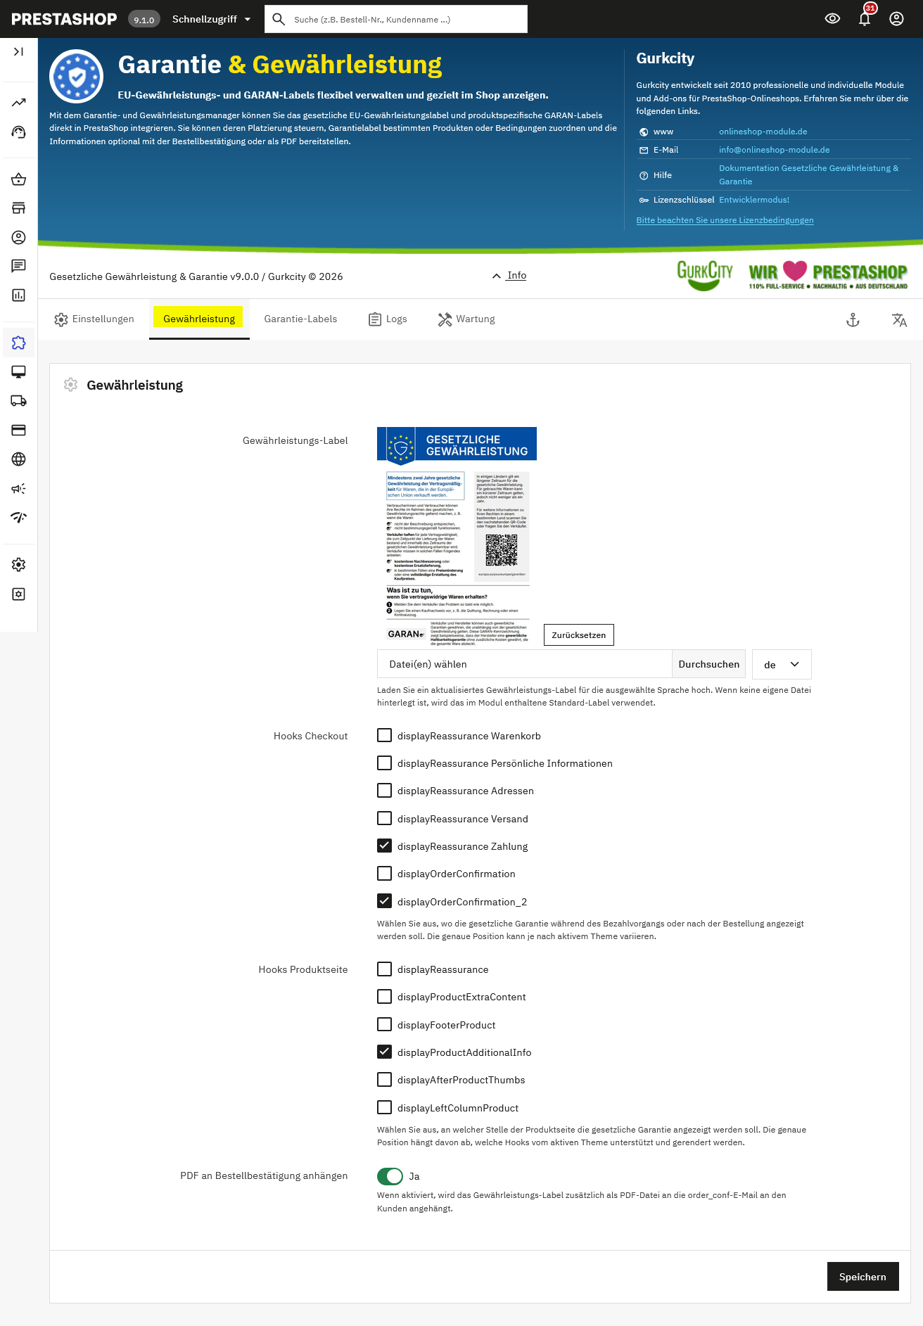Click the Gurkcity logo

click(x=704, y=274)
